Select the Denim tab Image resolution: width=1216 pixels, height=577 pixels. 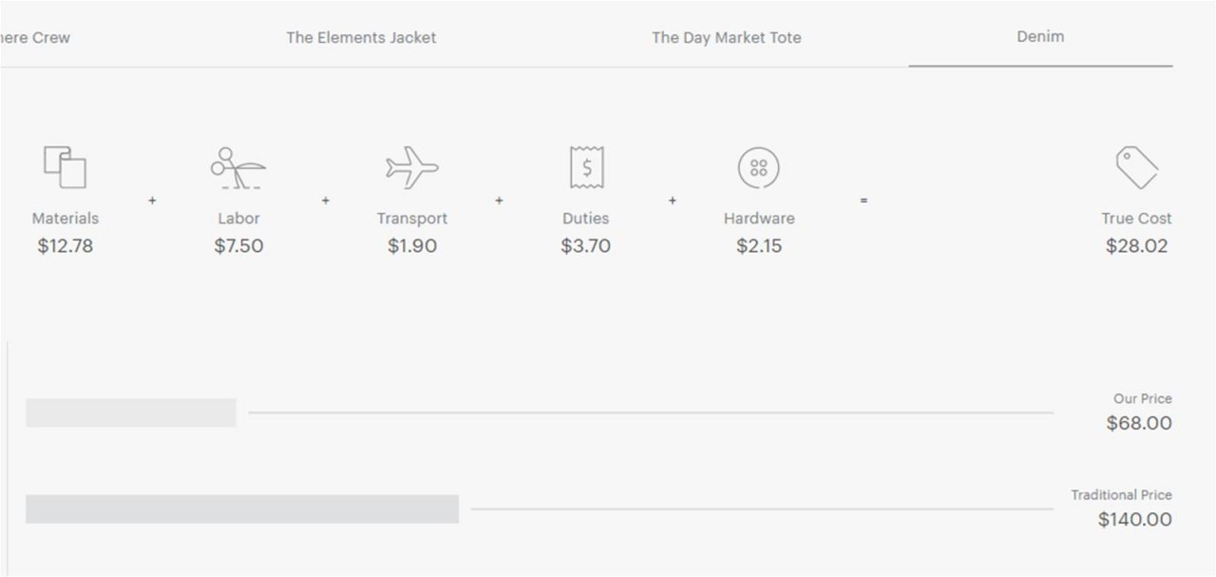[1040, 37]
